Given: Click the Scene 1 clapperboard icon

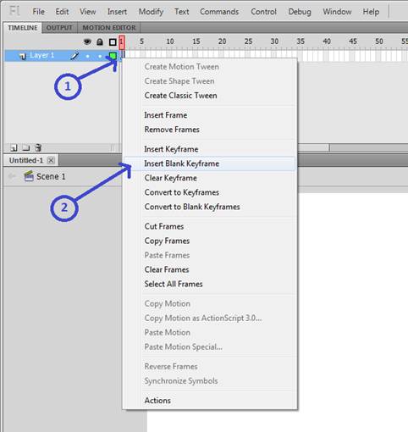Looking at the screenshot, I should coord(29,176).
